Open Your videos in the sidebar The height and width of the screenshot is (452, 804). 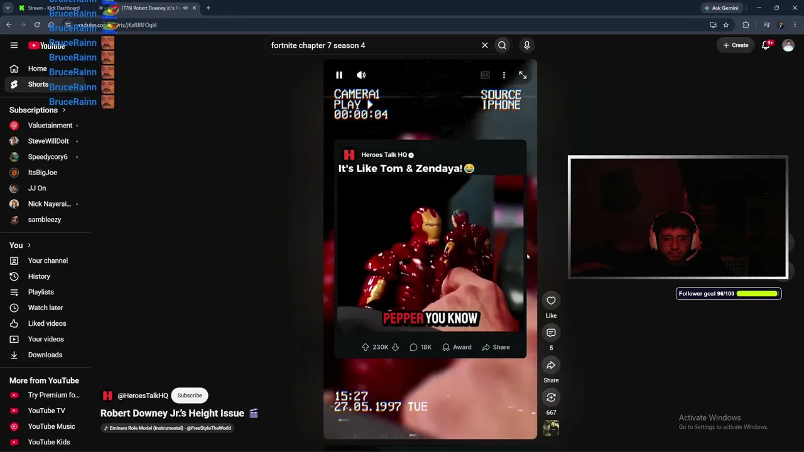click(x=45, y=339)
